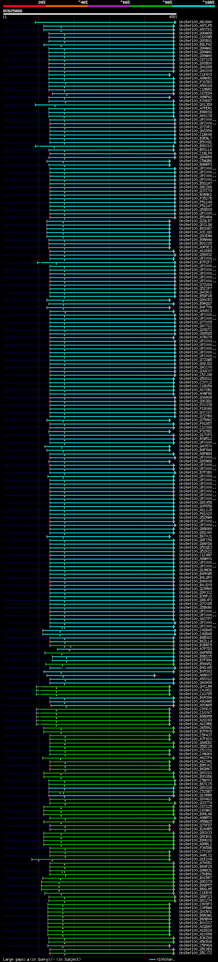
Task: Click the UniRef100_A9NMT0 hit label
Action: (196, 818)
